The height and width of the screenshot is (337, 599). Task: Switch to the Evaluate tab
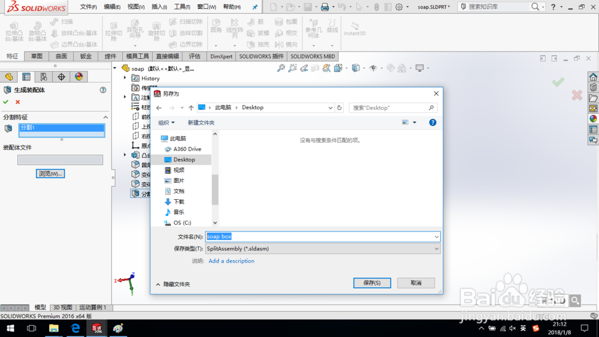(x=195, y=56)
